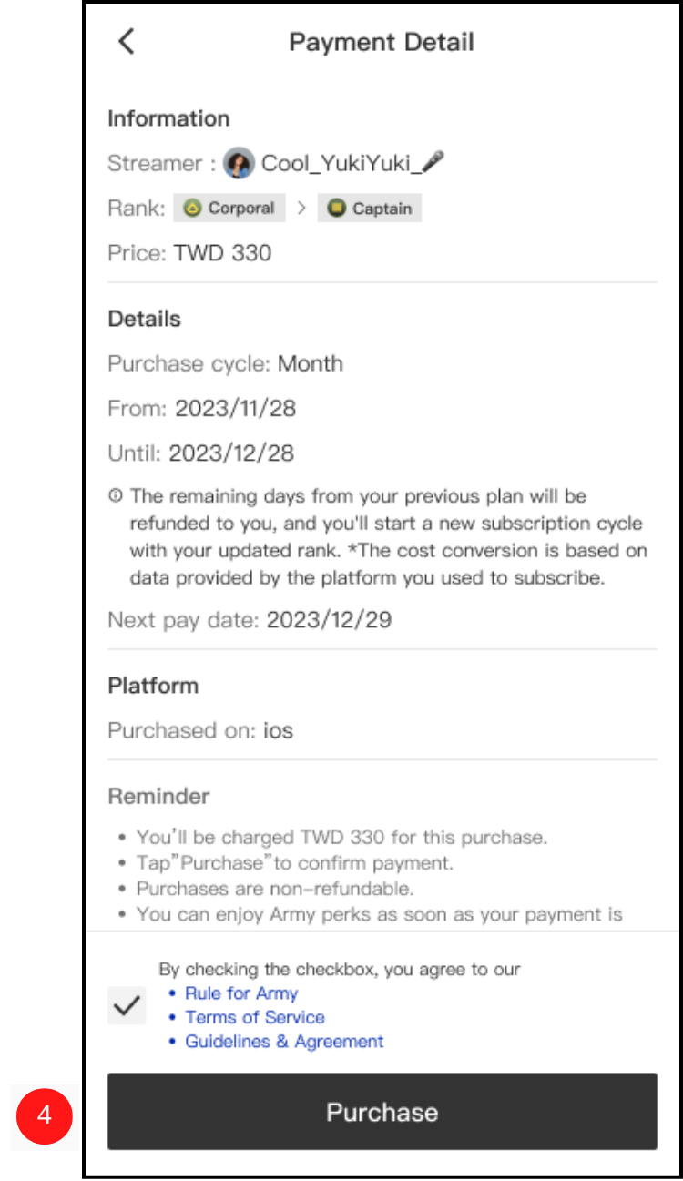Click the Corporal rank badge
683x1181 pixels.
(x=229, y=209)
